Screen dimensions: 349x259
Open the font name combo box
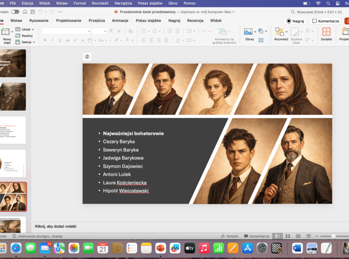66,31
